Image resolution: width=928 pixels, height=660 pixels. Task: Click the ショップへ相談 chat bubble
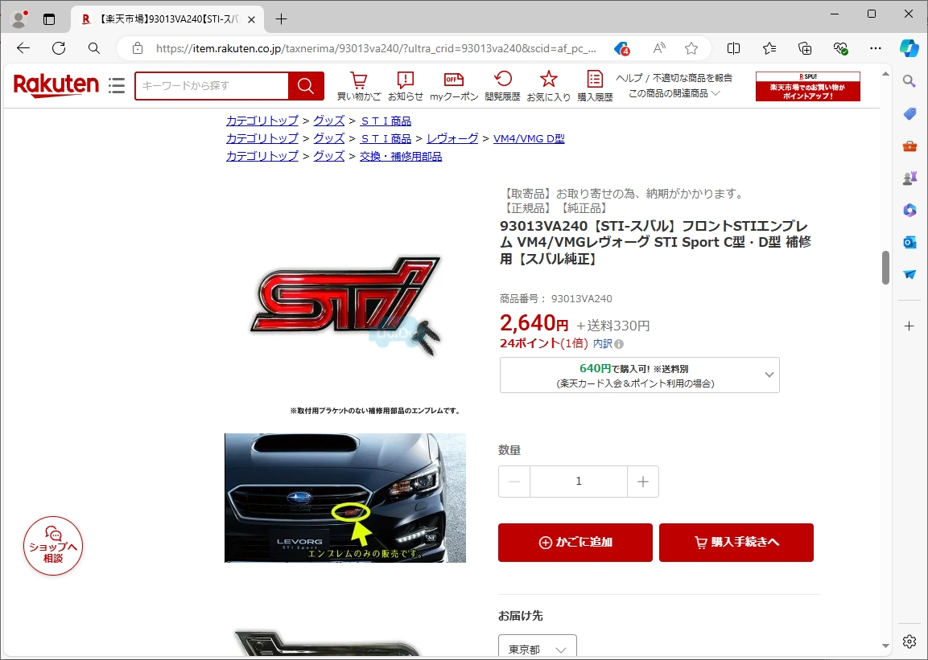pos(53,546)
